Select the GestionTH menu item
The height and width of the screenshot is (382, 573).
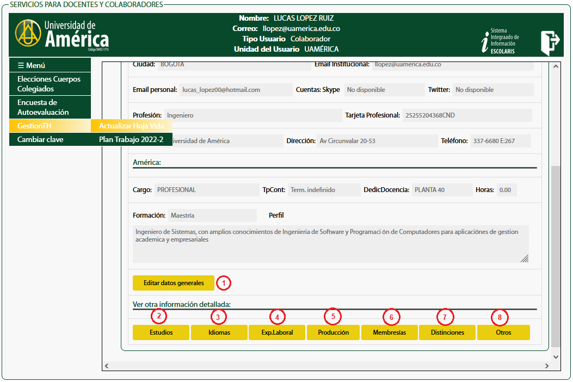click(x=50, y=126)
